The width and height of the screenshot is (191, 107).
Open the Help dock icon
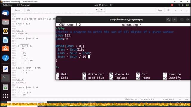click(5, 58)
